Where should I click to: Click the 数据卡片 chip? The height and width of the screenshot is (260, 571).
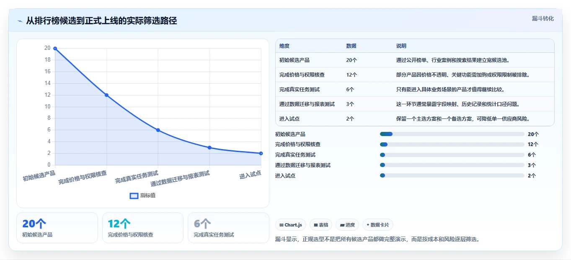click(x=378, y=225)
